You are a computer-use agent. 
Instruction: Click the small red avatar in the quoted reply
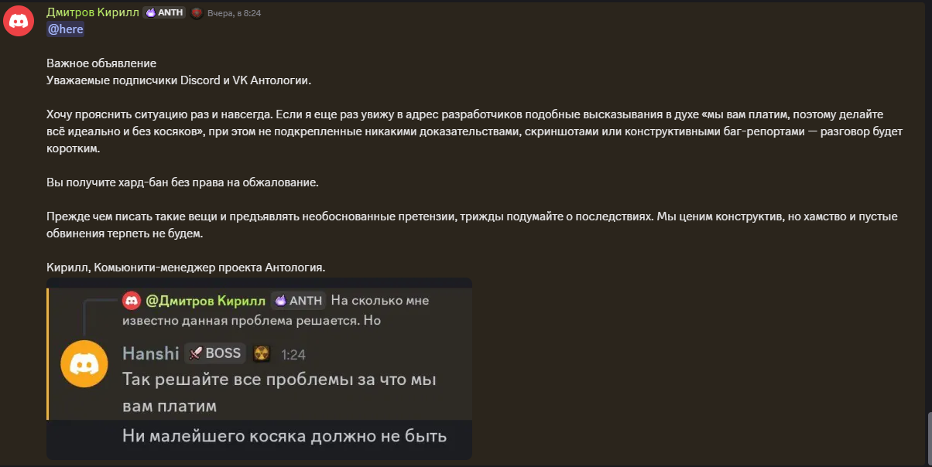[132, 300]
